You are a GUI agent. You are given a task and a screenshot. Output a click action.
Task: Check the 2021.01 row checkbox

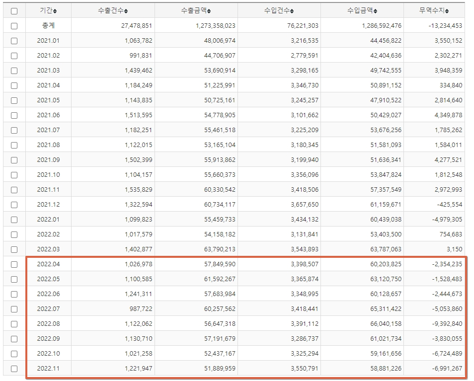pyautogui.click(x=14, y=41)
